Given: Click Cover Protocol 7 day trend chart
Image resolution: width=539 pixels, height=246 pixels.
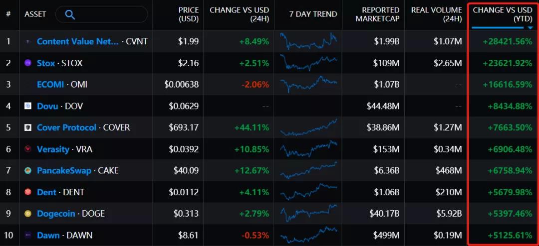Looking at the screenshot, I should 308,127.
